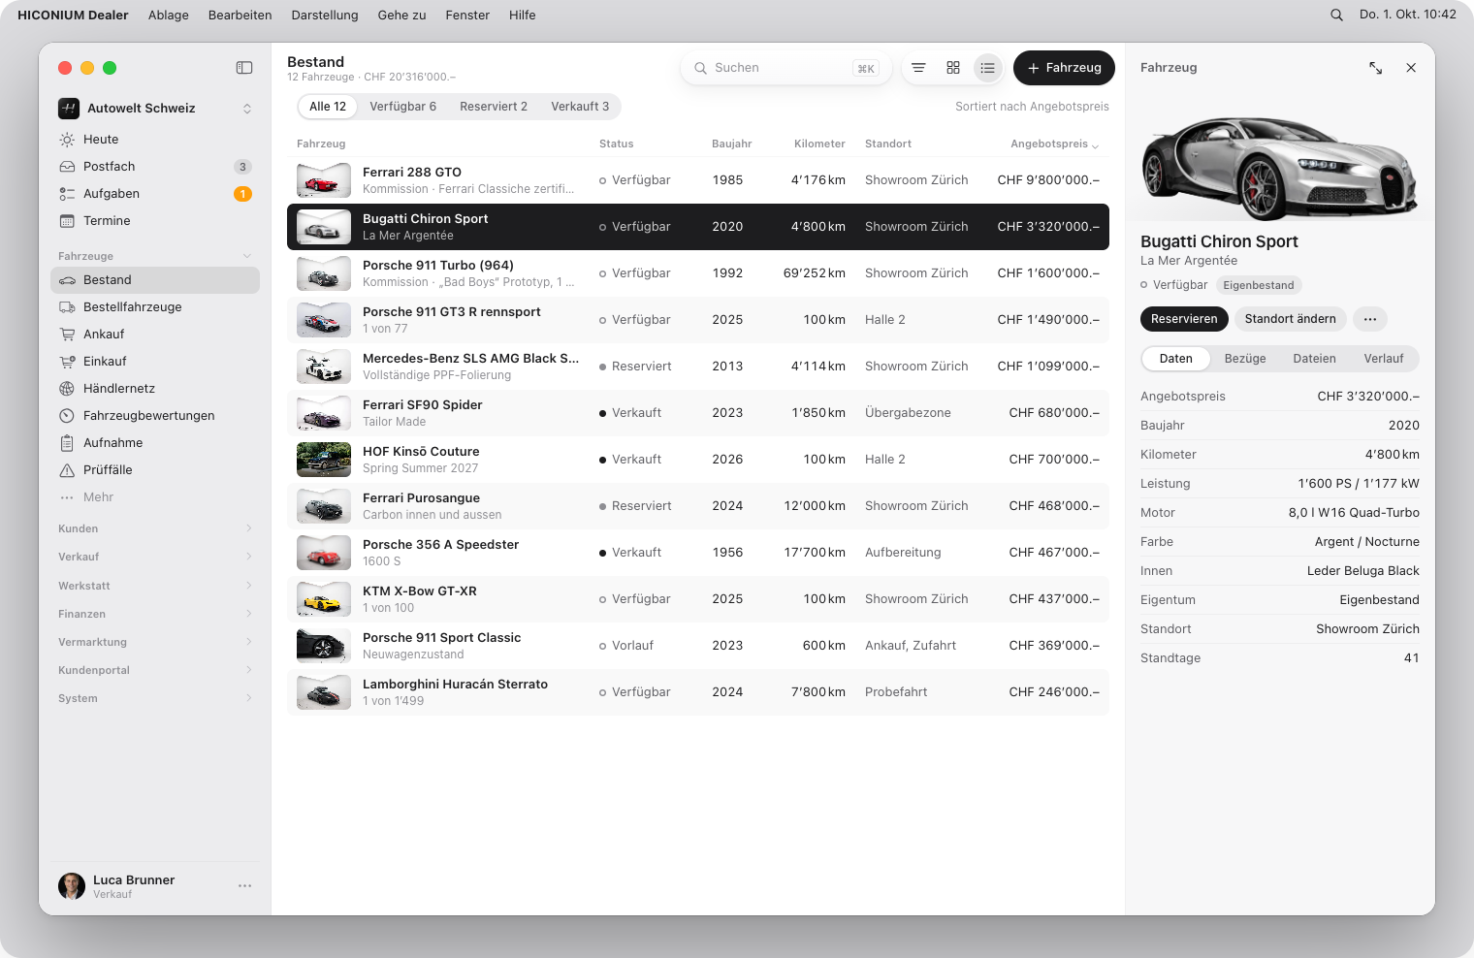This screenshot has width=1474, height=958.
Task: Close the Fahrzeug detail panel
Action: pos(1411,68)
